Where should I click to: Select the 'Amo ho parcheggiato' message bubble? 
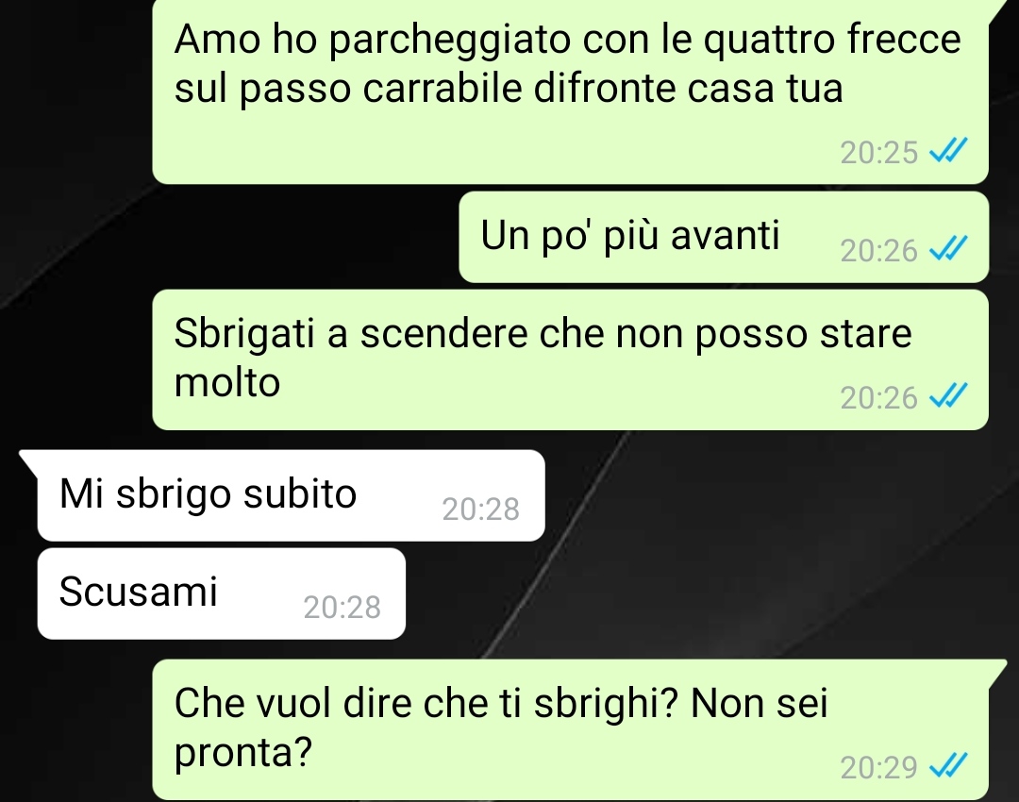point(571,92)
